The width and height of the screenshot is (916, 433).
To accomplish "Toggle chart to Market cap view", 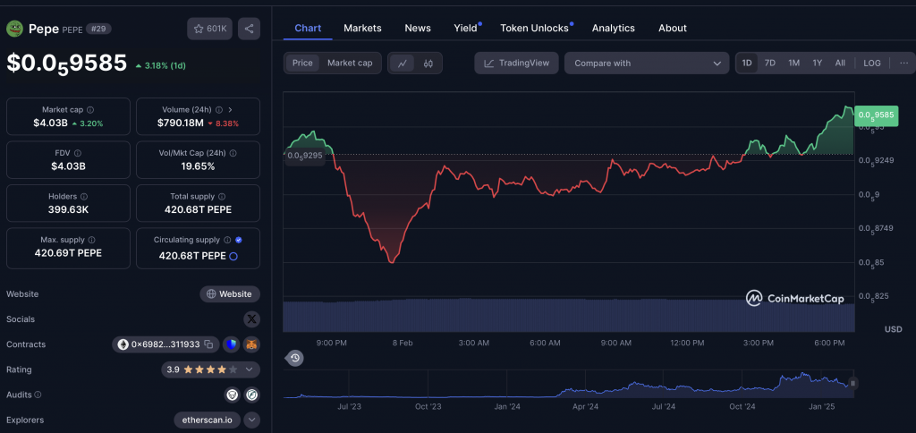I will 350,64.
